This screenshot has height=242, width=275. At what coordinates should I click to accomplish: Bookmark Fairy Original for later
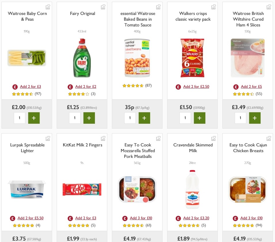(x=103, y=6)
